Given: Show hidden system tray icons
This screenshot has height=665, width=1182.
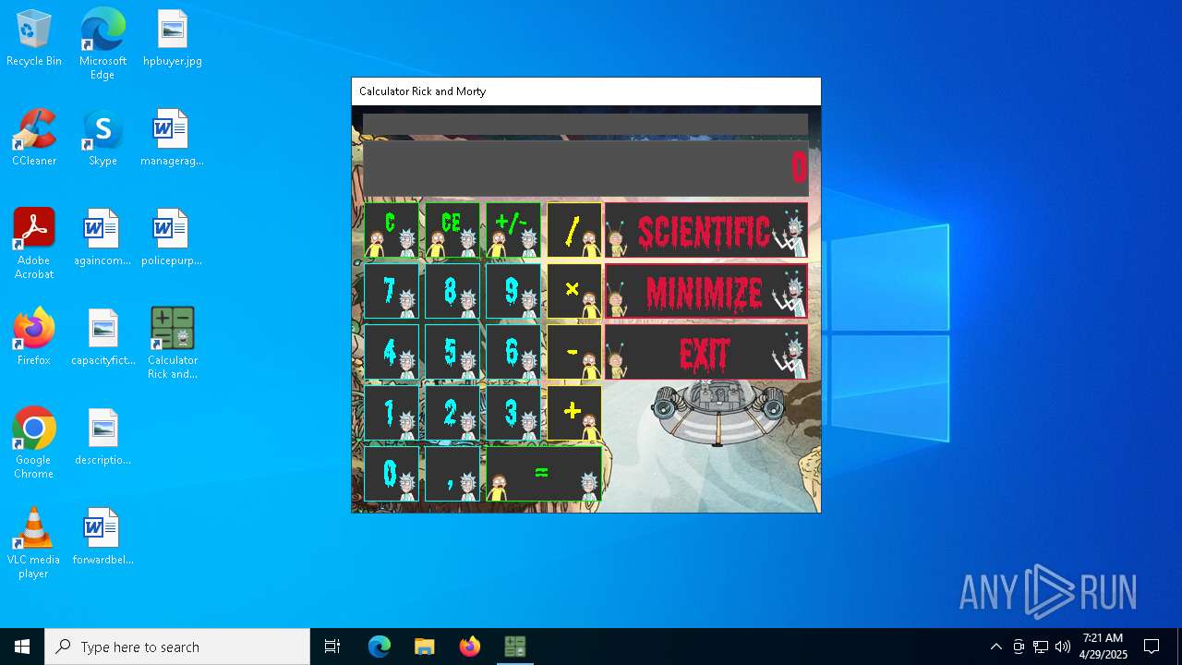Looking at the screenshot, I should (996, 647).
